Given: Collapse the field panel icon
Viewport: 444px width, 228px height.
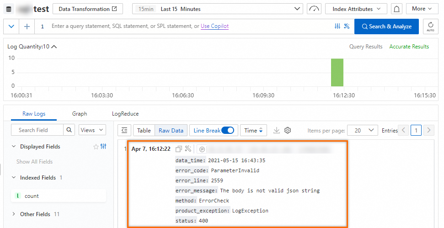Looking at the screenshot, I should point(124,130).
